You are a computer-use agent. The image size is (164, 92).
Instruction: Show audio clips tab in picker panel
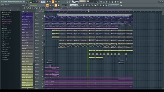tap(27, 11)
